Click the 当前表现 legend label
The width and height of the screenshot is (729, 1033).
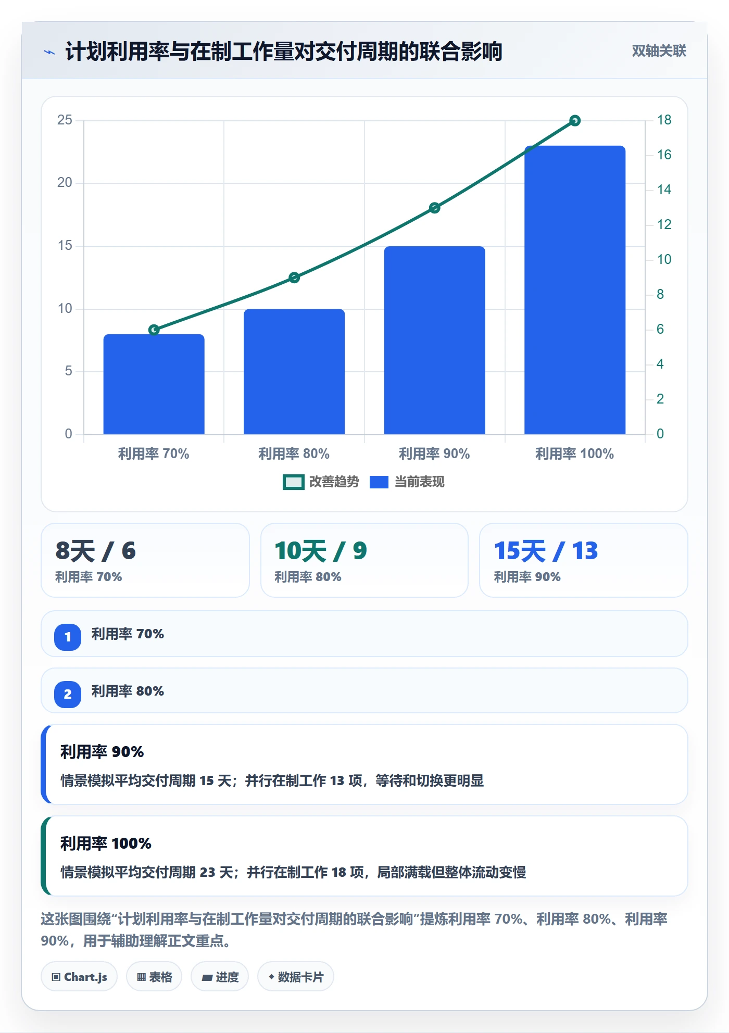click(420, 482)
